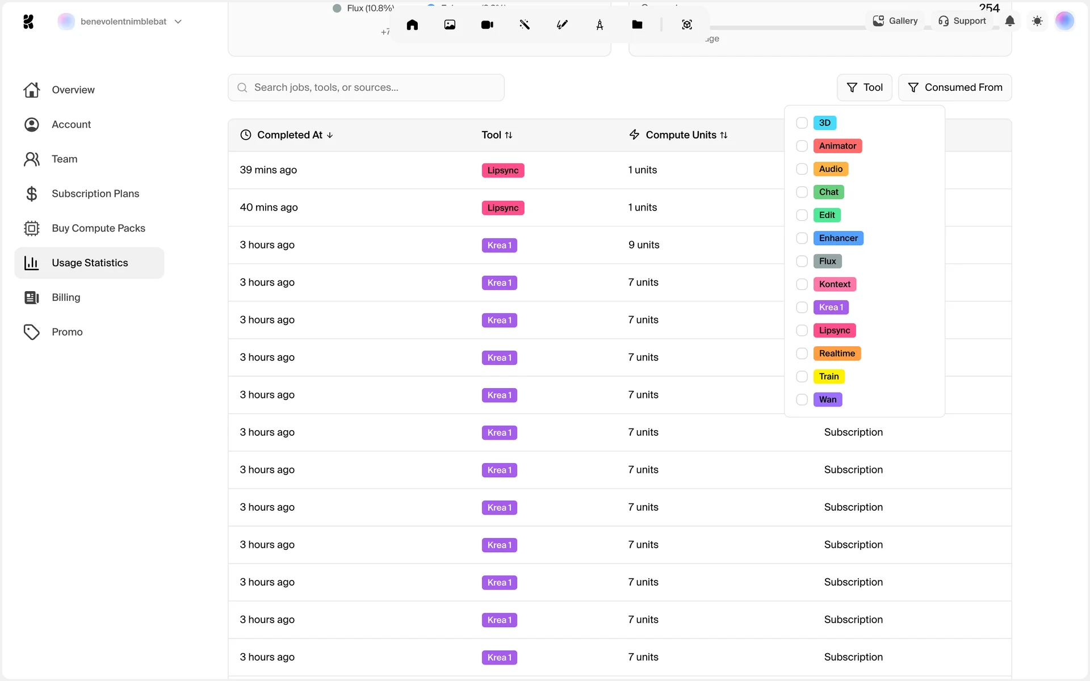Collapse the Tool filter dropdown
The width and height of the screenshot is (1090, 681).
click(x=864, y=87)
